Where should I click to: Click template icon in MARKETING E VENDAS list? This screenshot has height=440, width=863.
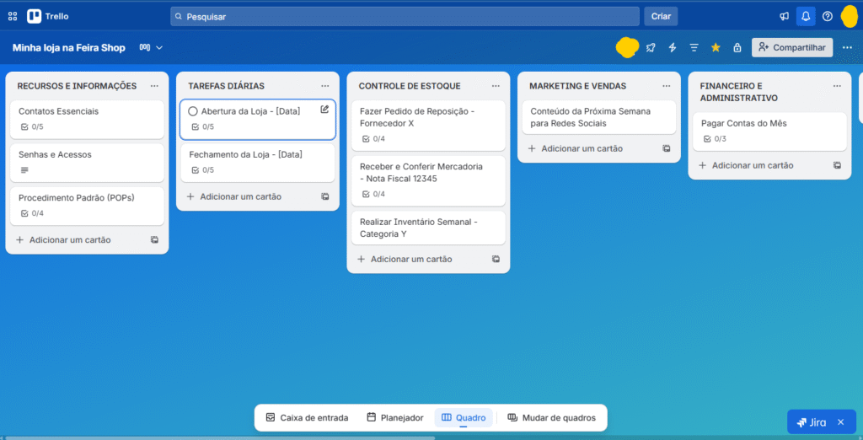click(667, 148)
